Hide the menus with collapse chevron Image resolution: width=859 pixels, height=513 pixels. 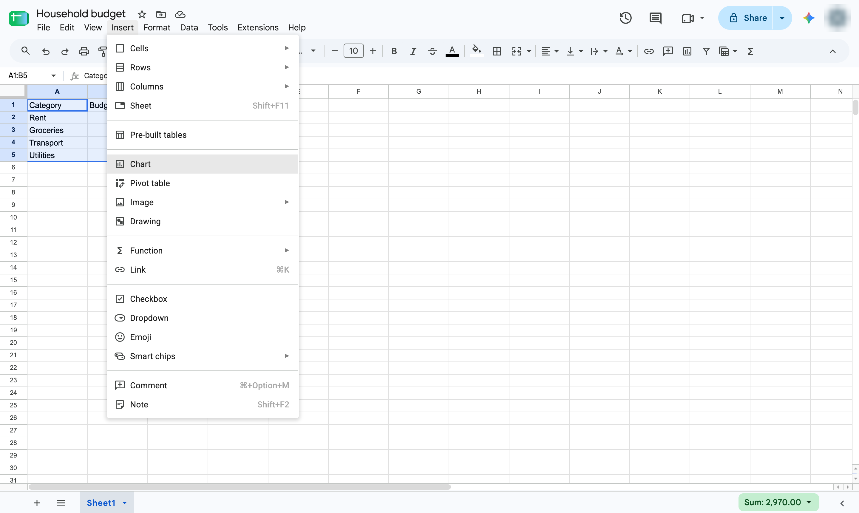tap(833, 51)
